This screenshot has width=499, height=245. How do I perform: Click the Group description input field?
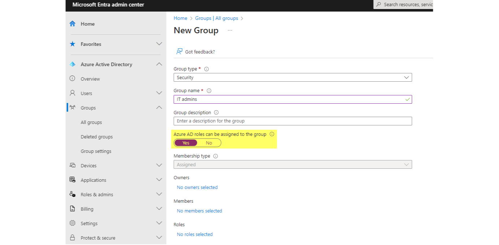[x=293, y=121]
